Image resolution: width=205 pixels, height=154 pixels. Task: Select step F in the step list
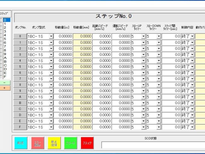7,77
